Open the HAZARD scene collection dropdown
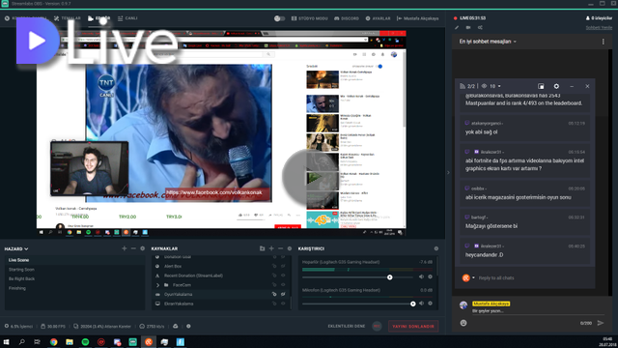 click(x=16, y=249)
